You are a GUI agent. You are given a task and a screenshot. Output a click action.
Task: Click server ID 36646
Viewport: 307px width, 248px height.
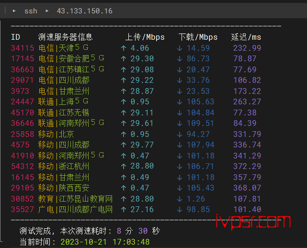click(23, 123)
